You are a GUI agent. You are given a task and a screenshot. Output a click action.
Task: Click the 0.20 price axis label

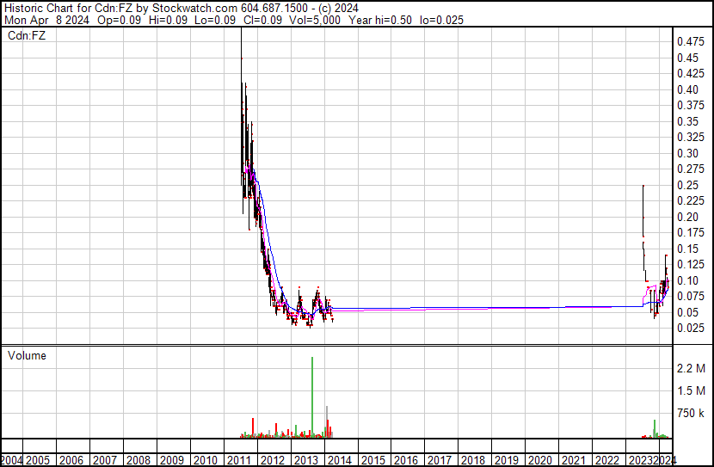[x=687, y=217]
